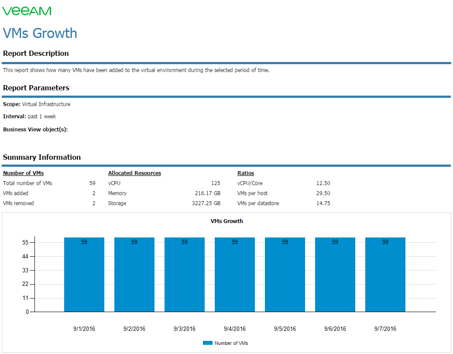Click the bar for 9/7/2016

[385, 275]
